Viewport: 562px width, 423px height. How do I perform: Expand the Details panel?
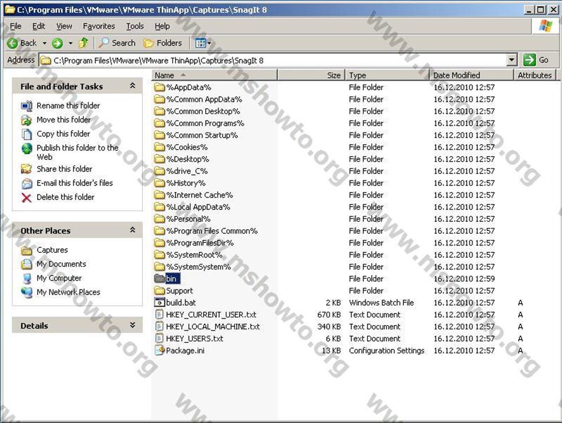coord(133,326)
